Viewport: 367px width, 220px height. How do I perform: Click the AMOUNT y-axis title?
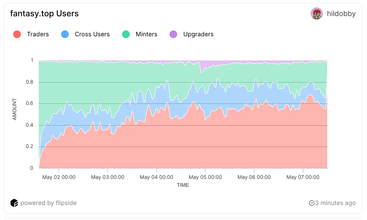15,109
